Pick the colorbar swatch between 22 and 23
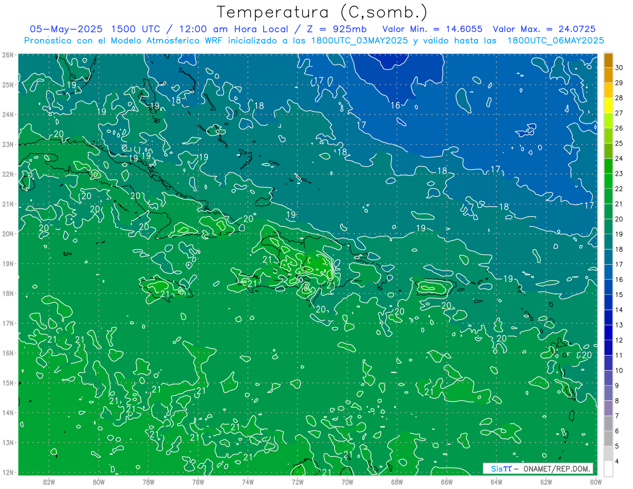 click(x=608, y=181)
